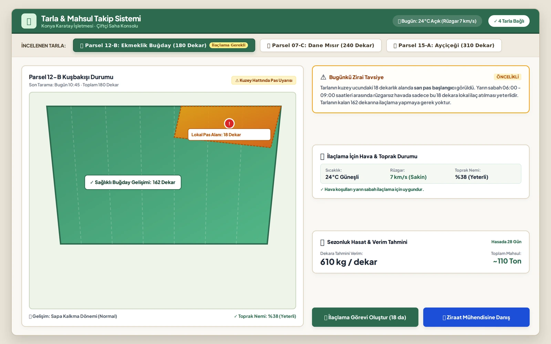Screen dimensions: 551x344
Task: Click the 24°C Güneşli temperature value
Action: point(342,177)
